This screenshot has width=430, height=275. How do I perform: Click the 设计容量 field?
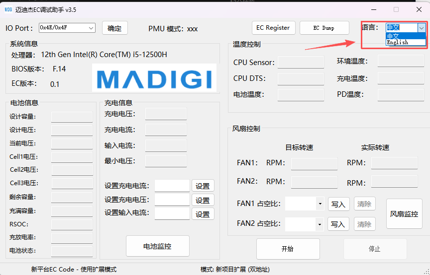coord(72,117)
